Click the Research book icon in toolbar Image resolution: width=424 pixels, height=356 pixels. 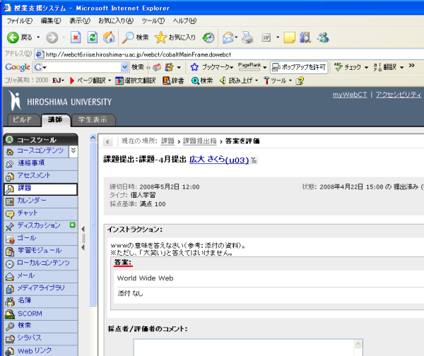tap(305, 37)
